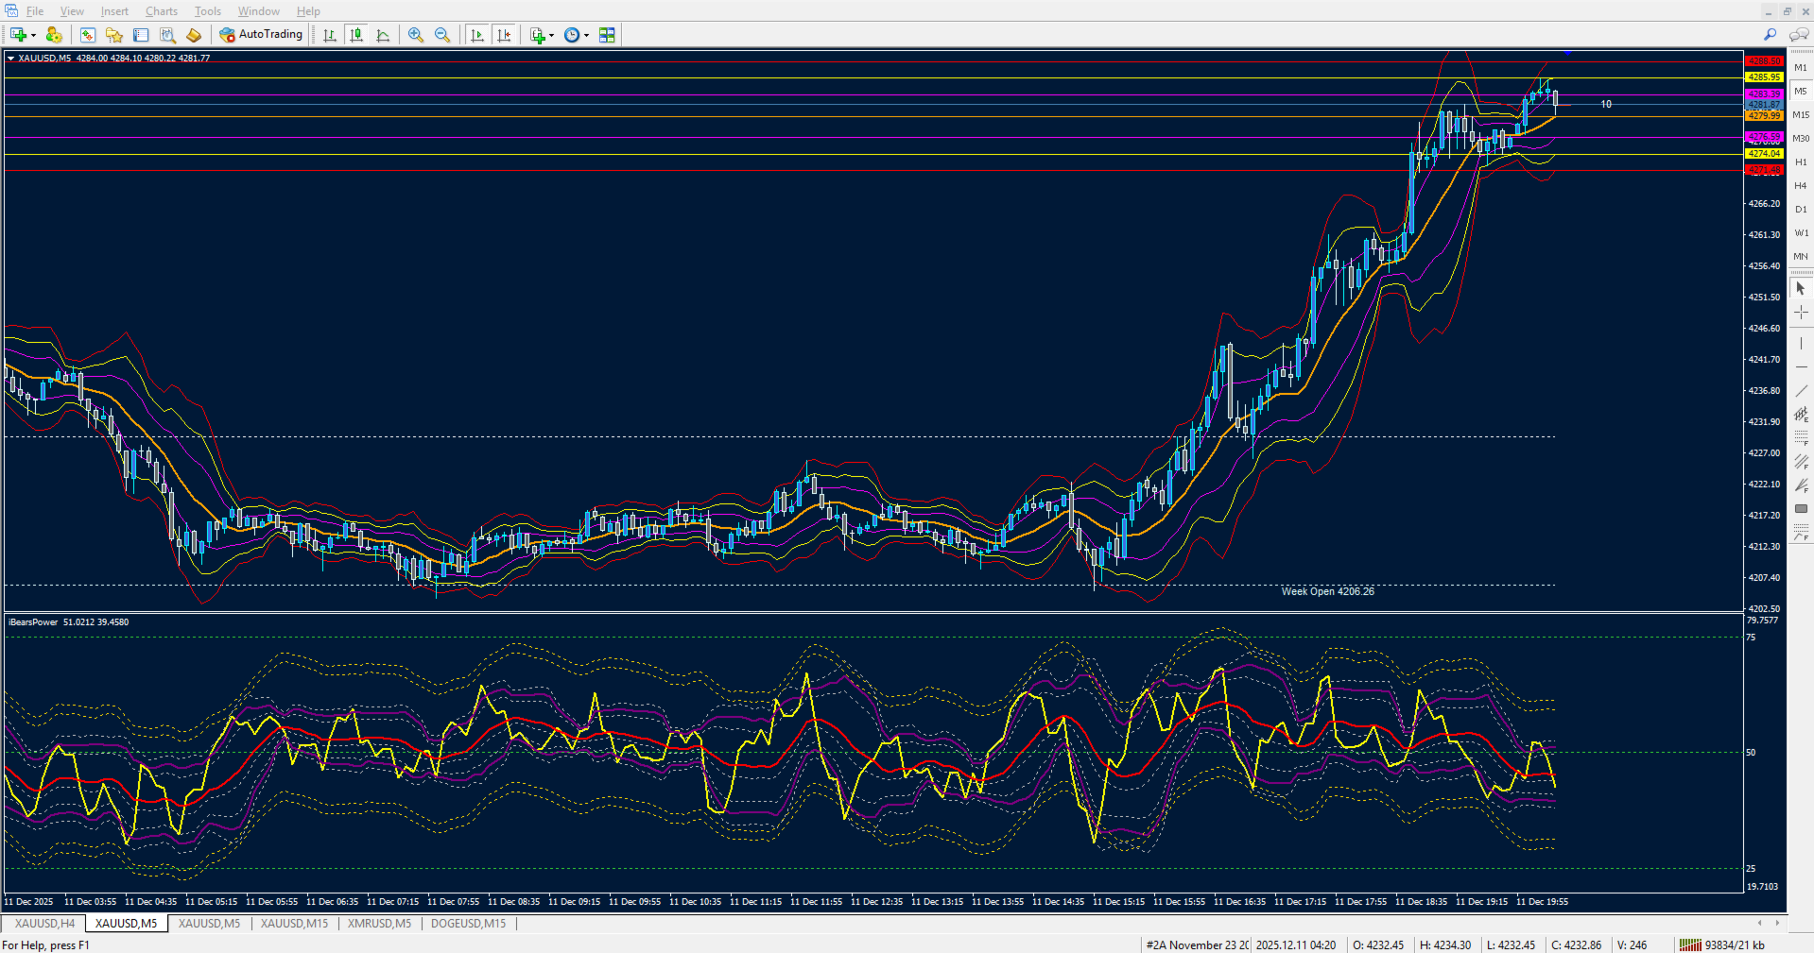
Task: Switch chart to bar chart style
Action: click(330, 35)
